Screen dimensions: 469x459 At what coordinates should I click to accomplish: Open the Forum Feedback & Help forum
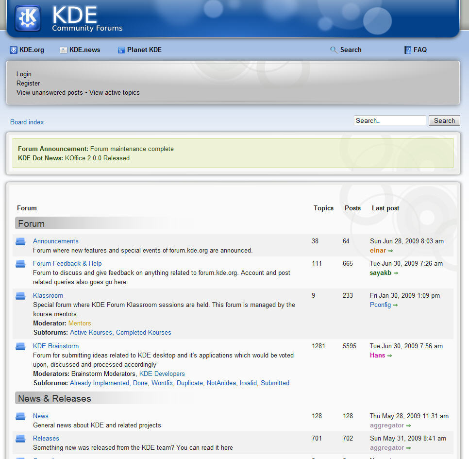[x=67, y=264]
